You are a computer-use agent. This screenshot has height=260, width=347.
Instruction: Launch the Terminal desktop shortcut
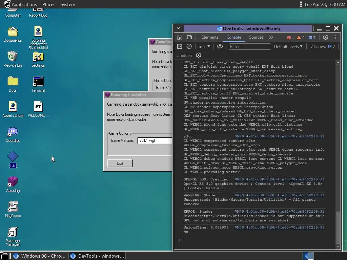(x=38, y=84)
